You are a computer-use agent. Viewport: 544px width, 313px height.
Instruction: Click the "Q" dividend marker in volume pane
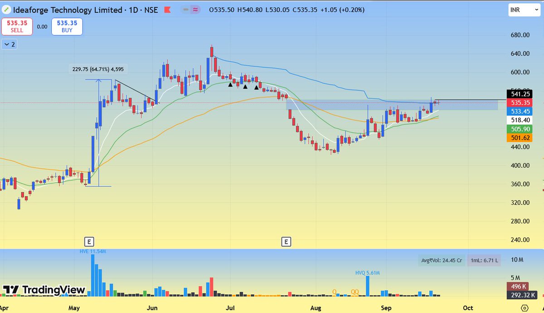pyautogui.click(x=334, y=293)
